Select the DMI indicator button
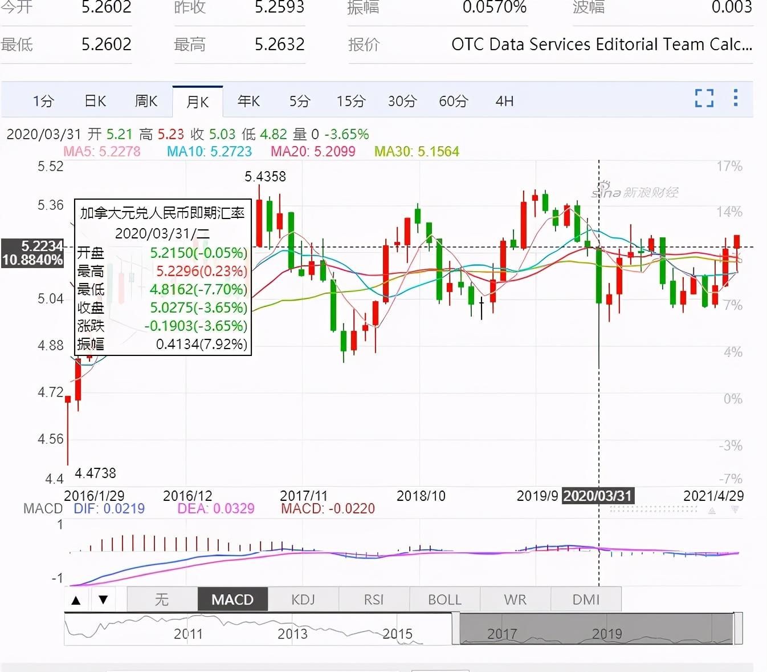Image resolution: width=767 pixels, height=672 pixels. click(586, 600)
